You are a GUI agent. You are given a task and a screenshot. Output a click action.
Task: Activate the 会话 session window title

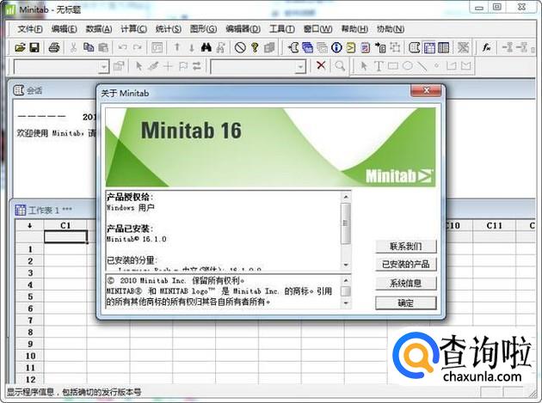[x=34, y=90]
